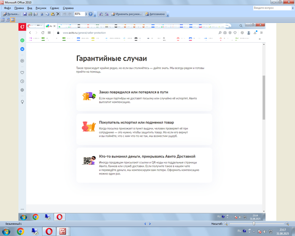Image resolution: width=295 pixels, height=236 pixels.
Task: Click the zoom out magnifier near Масштаб
Action: [x=226, y=224]
